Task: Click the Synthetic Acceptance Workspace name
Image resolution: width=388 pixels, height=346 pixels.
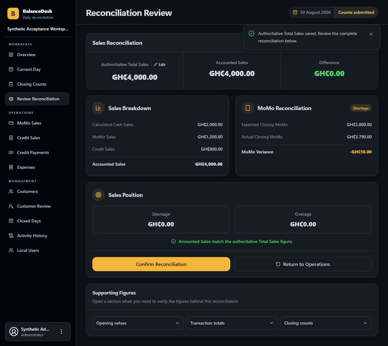Action: pyautogui.click(x=38, y=29)
